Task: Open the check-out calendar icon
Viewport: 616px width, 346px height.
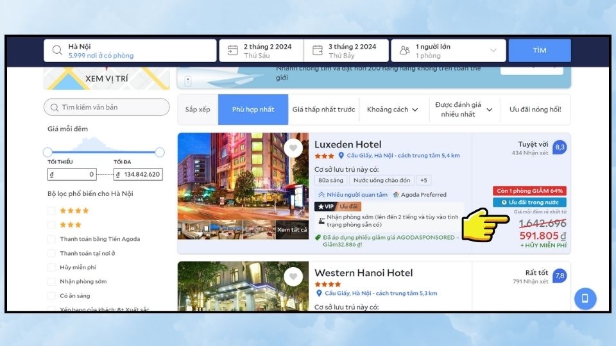Action: tap(318, 50)
